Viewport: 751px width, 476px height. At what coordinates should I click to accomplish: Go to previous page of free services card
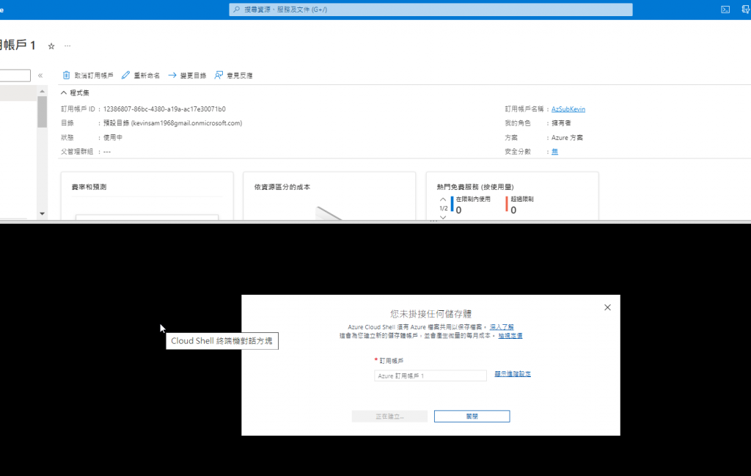(443, 199)
